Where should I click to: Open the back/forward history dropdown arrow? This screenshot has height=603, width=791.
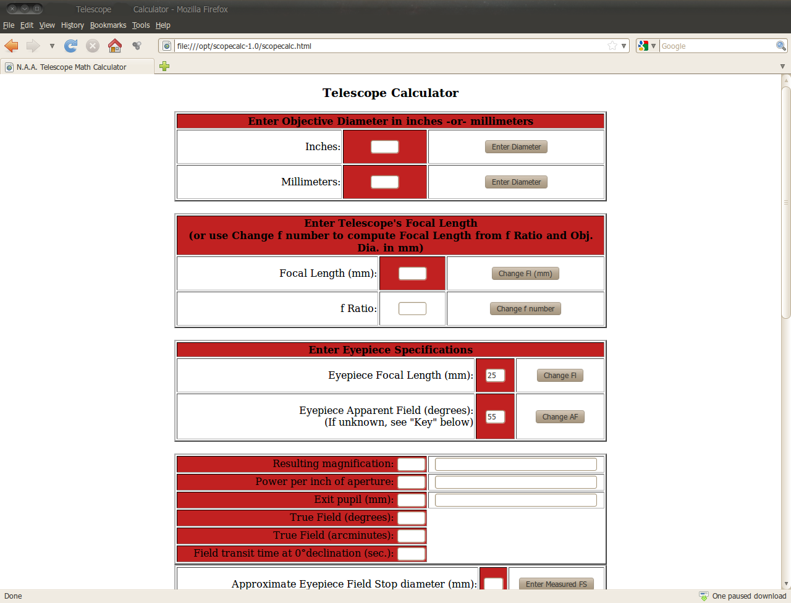point(52,46)
